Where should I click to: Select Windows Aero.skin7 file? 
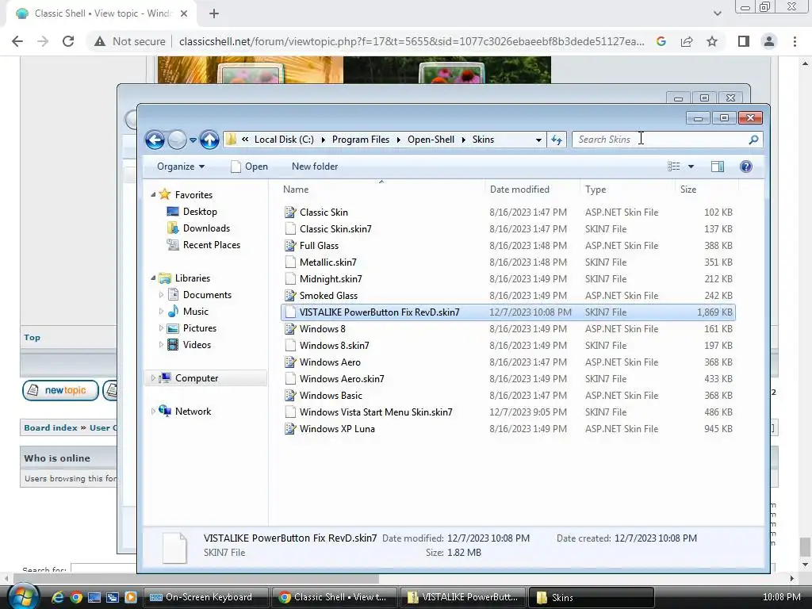[x=342, y=378]
